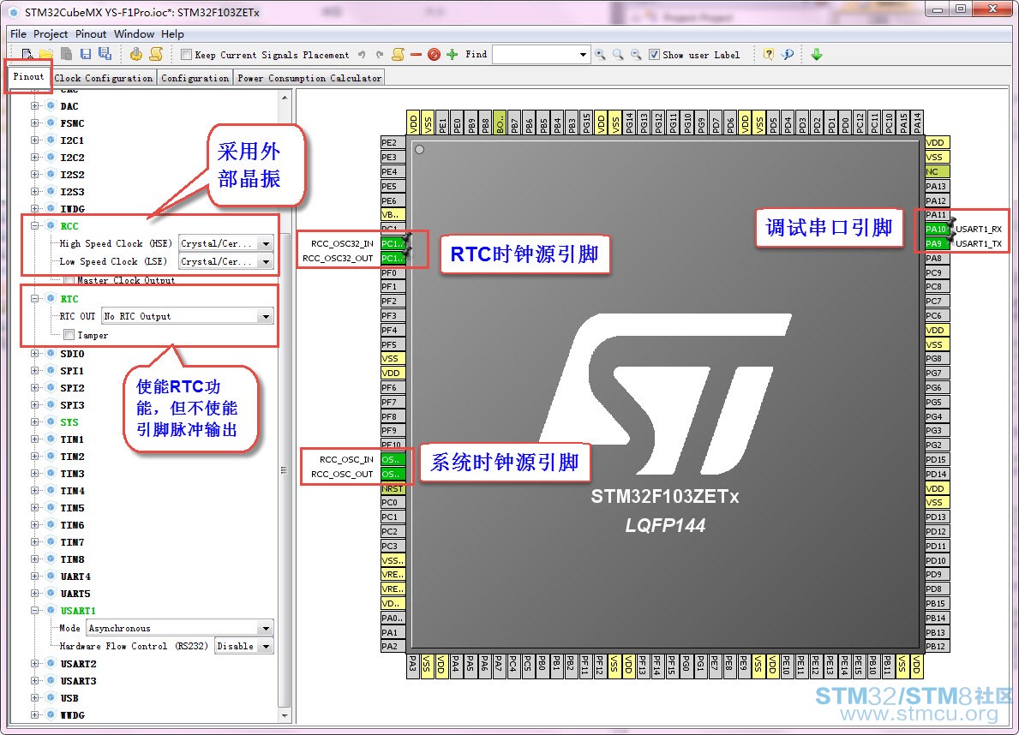This screenshot has width=1019, height=735.
Task: Switch to Power Consumption Calculator tab
Action: point(309,78)
